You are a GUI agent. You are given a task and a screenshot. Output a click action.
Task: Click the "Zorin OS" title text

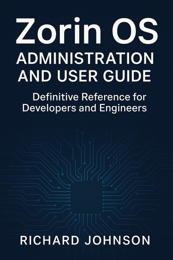(x=87, y=31)
